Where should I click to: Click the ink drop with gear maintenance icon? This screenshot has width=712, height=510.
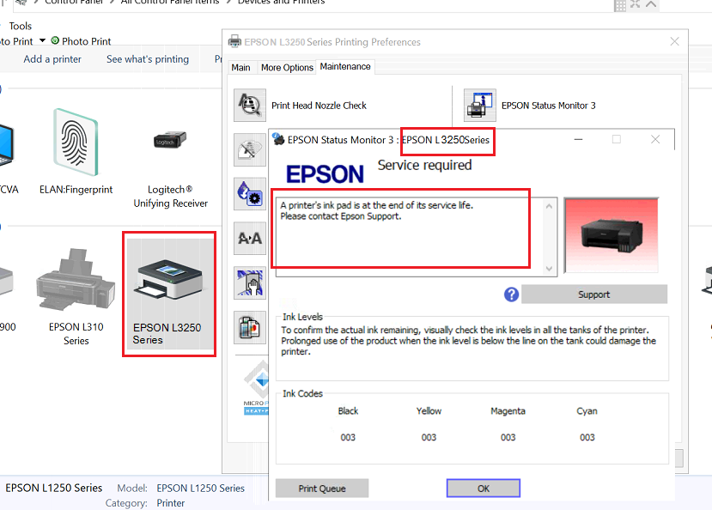click(x=250, y=193)
